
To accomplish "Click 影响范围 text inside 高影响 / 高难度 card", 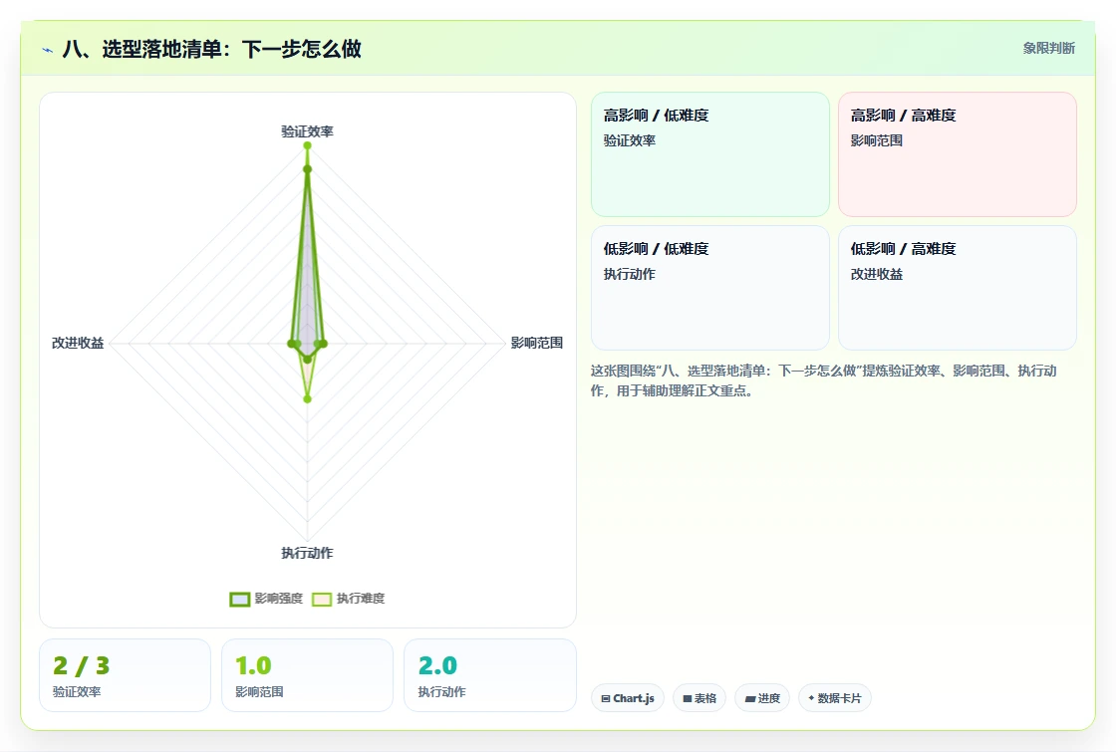I will click(877, 140).
